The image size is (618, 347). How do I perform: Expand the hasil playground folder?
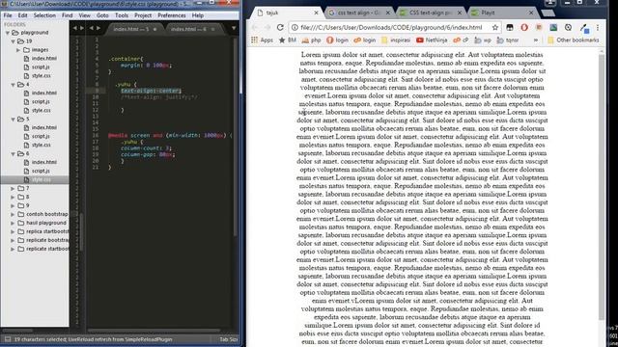13,223
